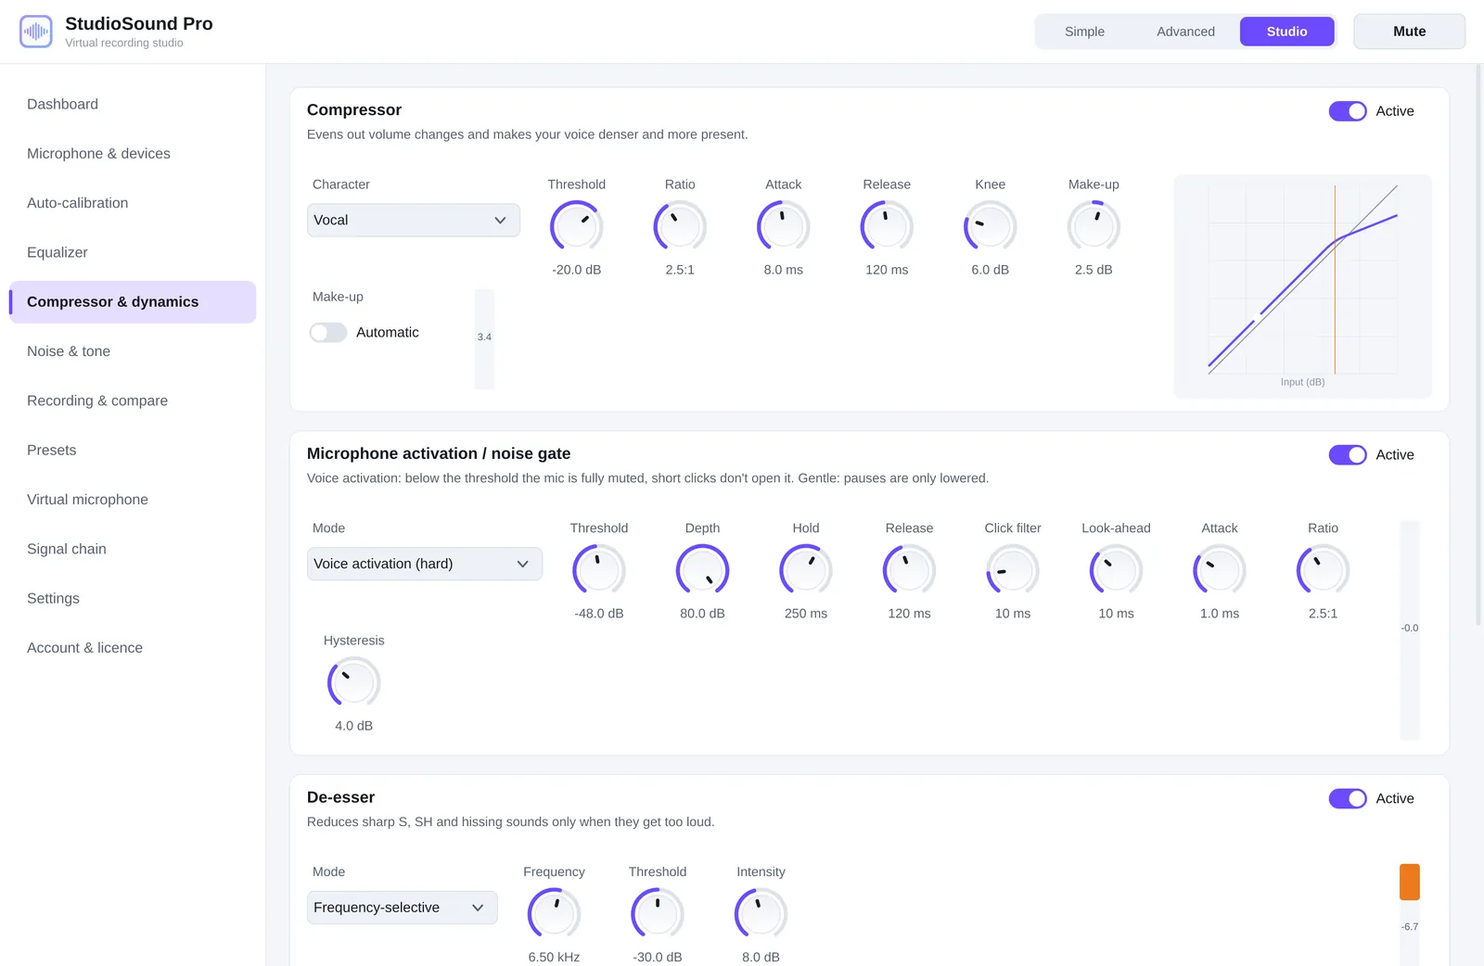The width and height of the screenshot is (1484, 966).
Task: Click the Depth knob at 80.0 dB
Action: click(x=702, y=571)
